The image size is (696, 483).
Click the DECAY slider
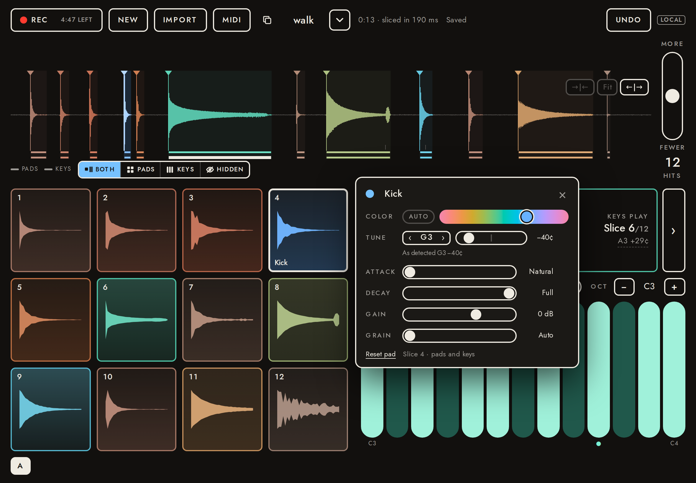coord(459,293)
